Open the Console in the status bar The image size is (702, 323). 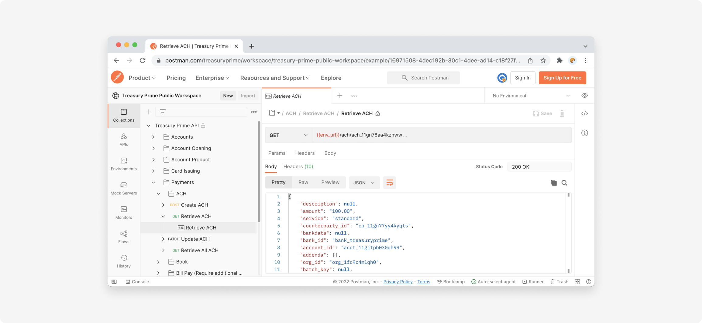(x=137, y=281)
